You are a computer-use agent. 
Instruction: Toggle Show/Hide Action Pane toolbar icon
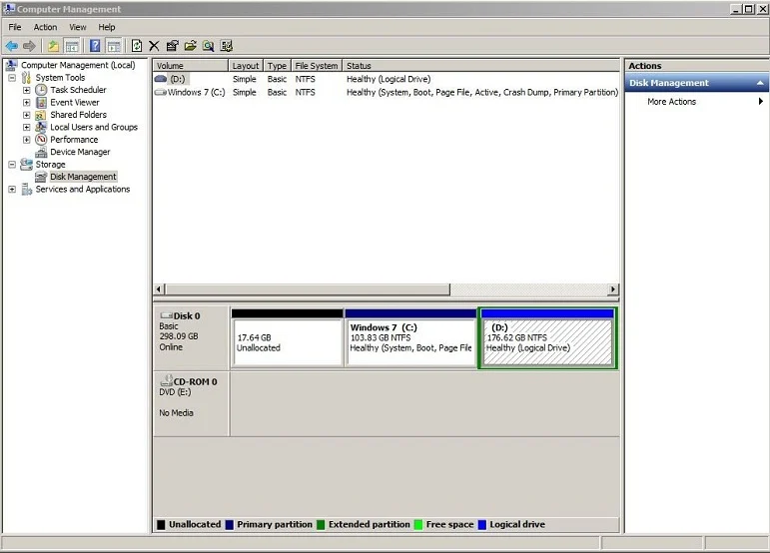point(114,46)
